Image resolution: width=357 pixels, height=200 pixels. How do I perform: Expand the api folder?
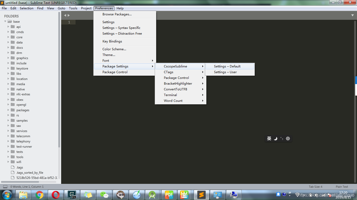(8, 27)
